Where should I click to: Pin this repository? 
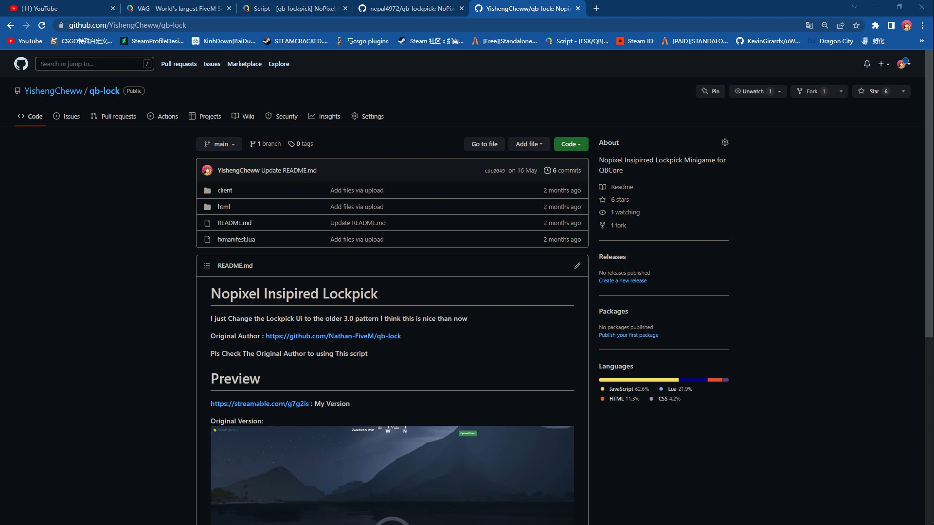pyautogui.click(x=710, y=91)
